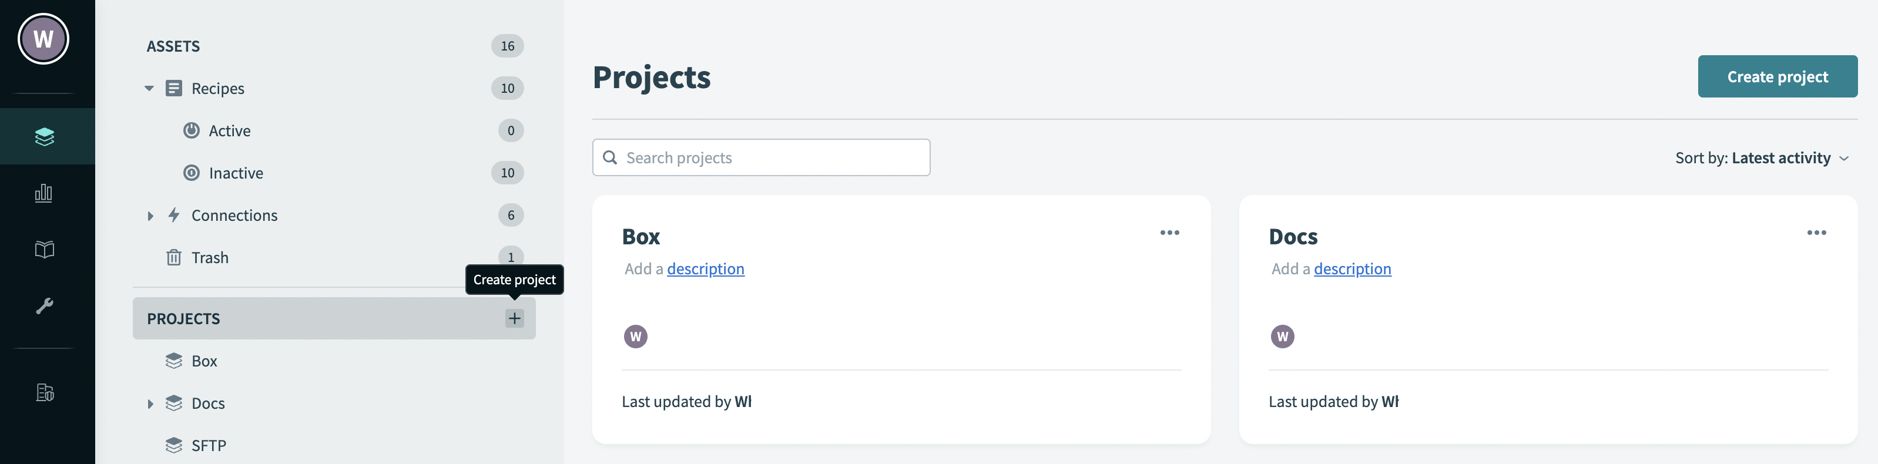Screen dimensions: 1878x464
Task: Click the stacked layers Assets icon
Action: (43, 136)
